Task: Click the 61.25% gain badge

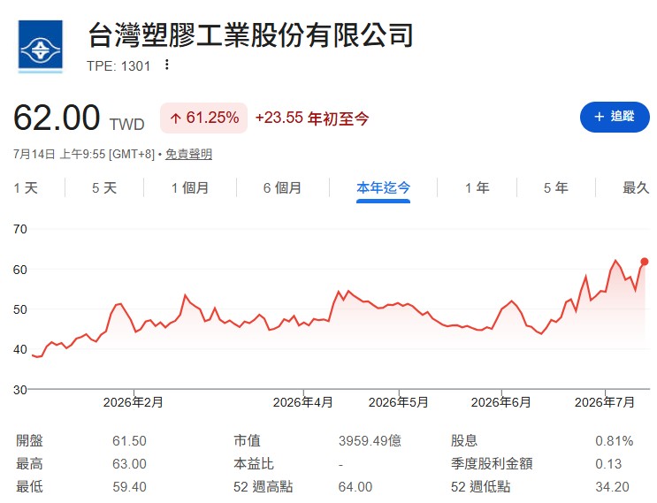Action: (x=203, y=118)
